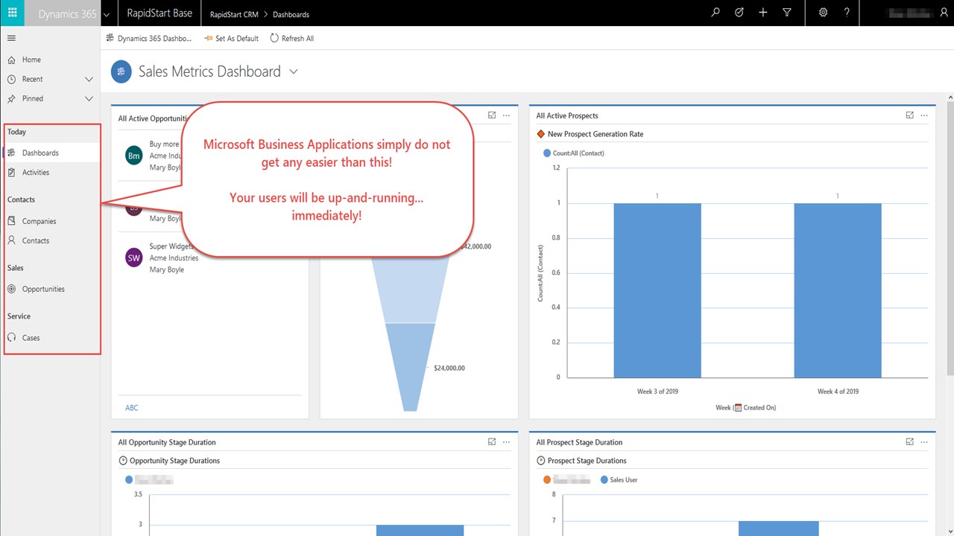Click Set As Default
The height and width of the screenshot is (536, 954).
coord(231,38)
